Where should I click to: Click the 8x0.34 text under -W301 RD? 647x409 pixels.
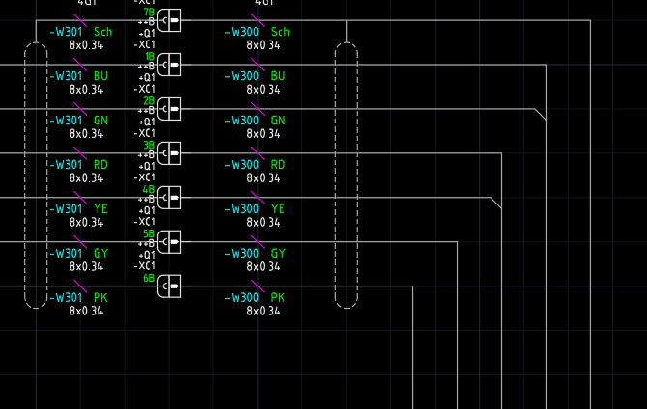86,178
